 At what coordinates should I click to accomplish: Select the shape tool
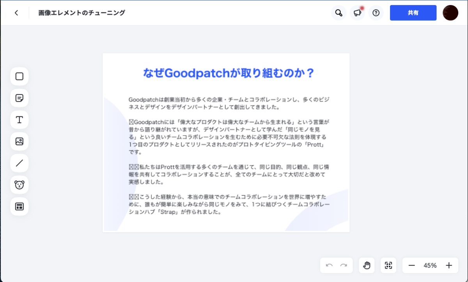point(19,76)
